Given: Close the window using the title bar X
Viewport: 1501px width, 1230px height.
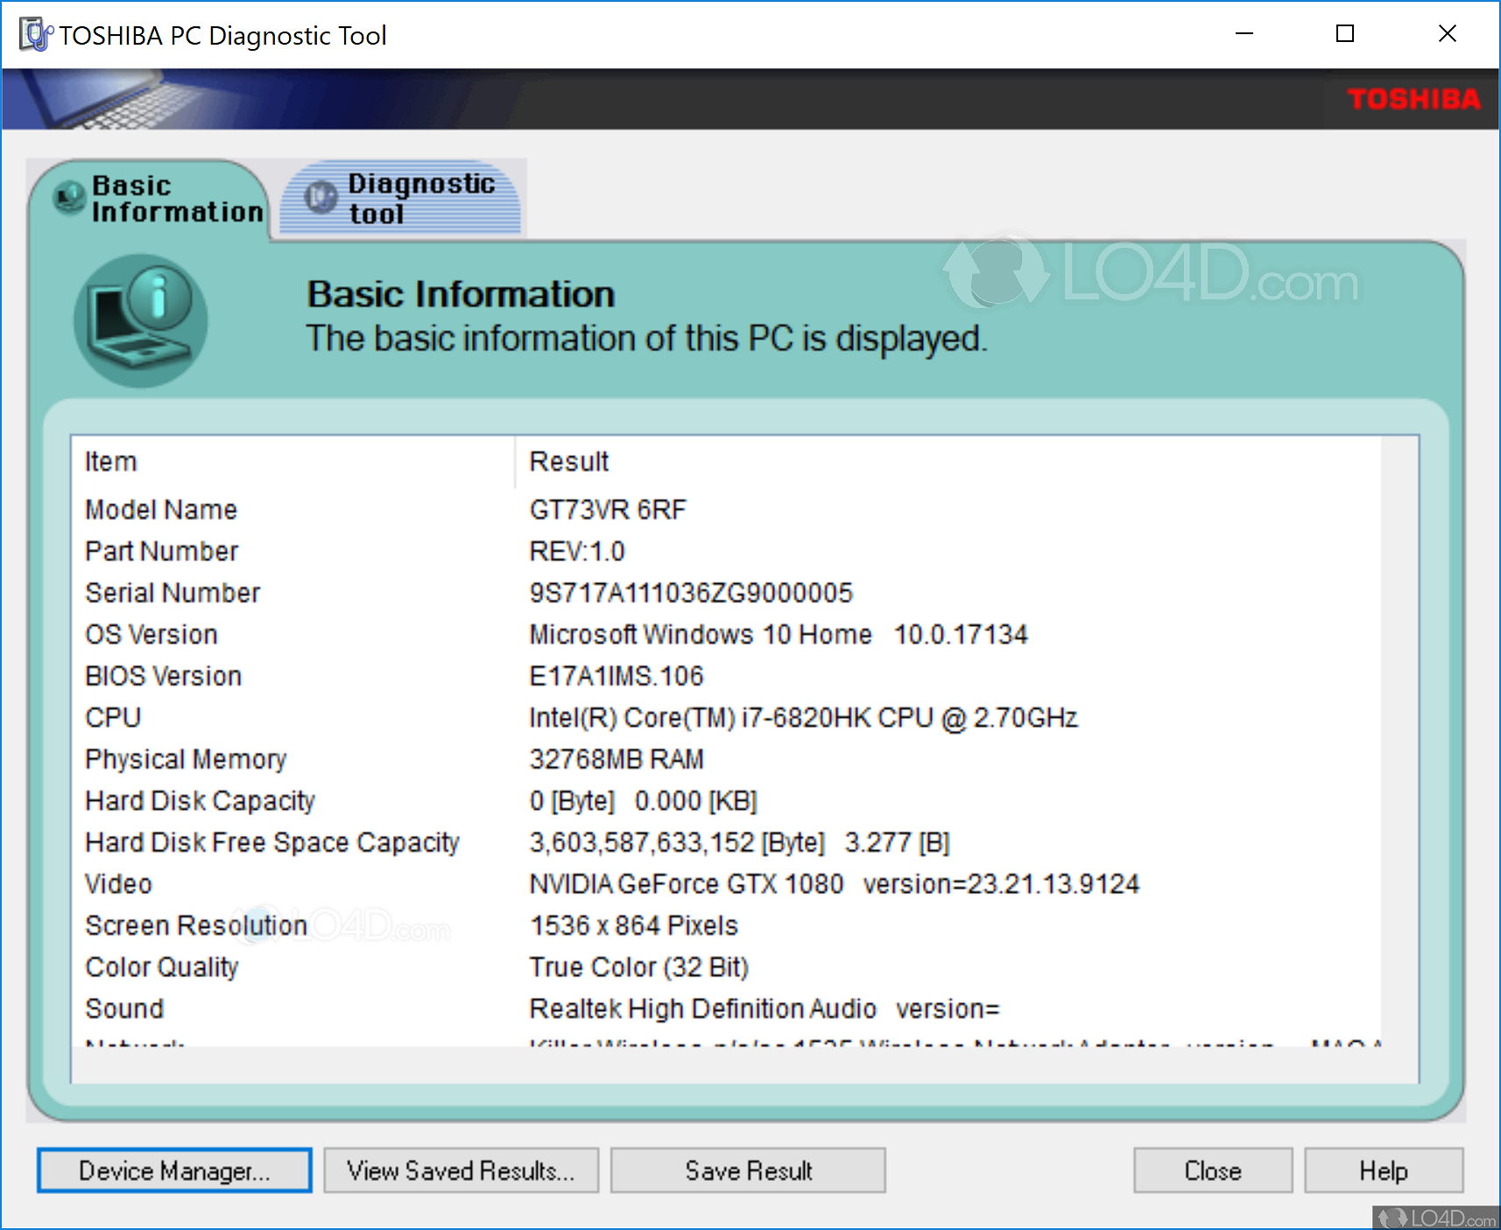Looking at the screenshot, I should [x=1447, y=34].
